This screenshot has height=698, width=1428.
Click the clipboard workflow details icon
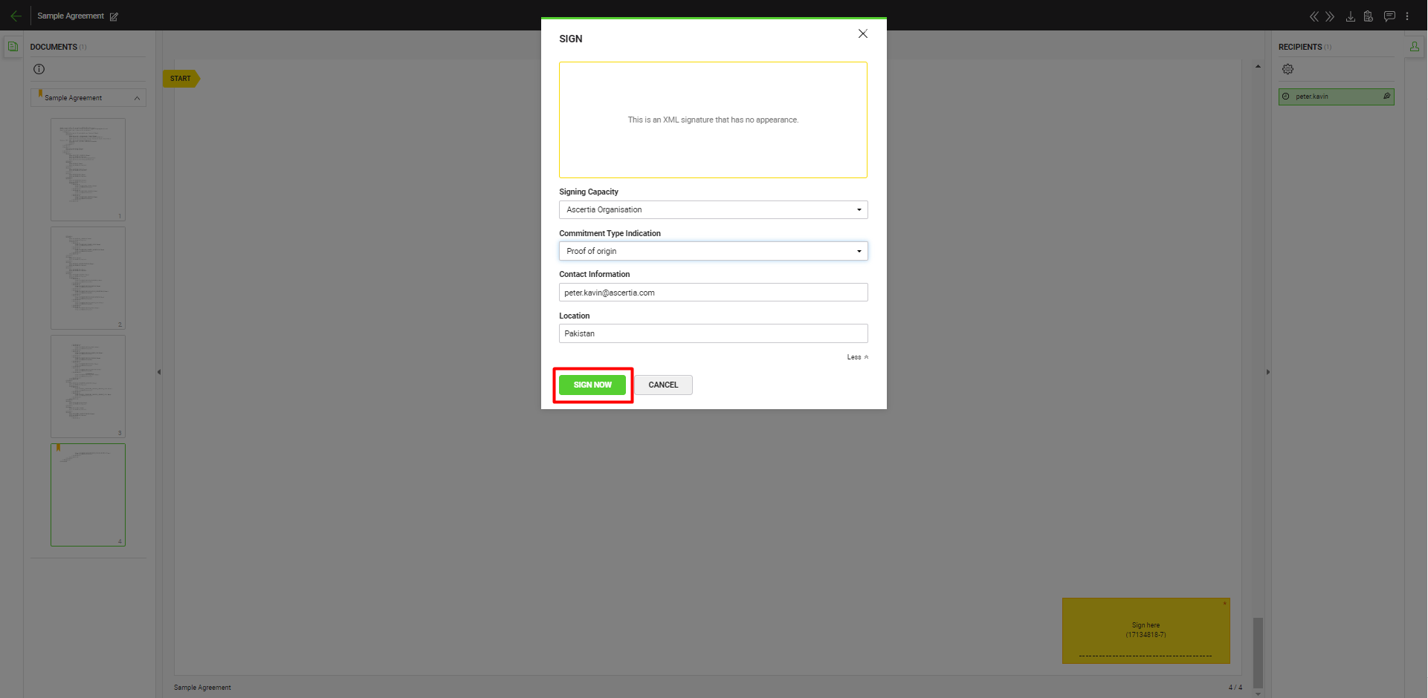click(1368, 16)
